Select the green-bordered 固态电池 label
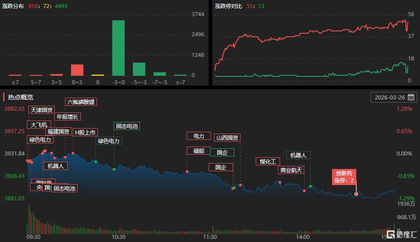 pos(127,126)
